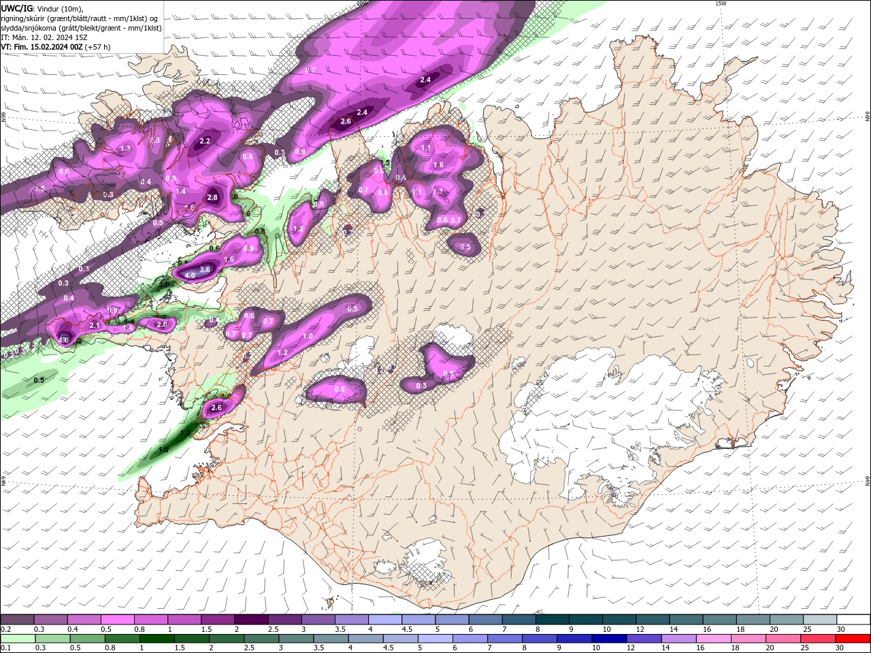Pick the darkest purple 2–2.5 swatch in top legend row

(250, 620)
